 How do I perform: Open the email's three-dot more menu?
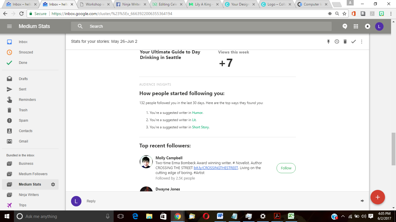pyautogui.click(x=362, y=42)
